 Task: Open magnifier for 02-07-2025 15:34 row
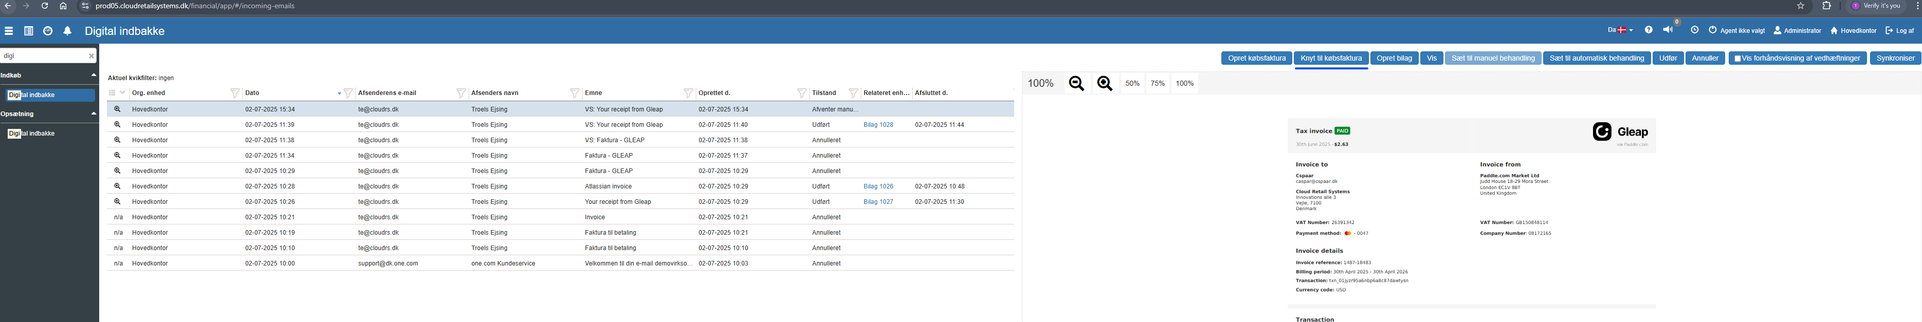coord(117,109)
